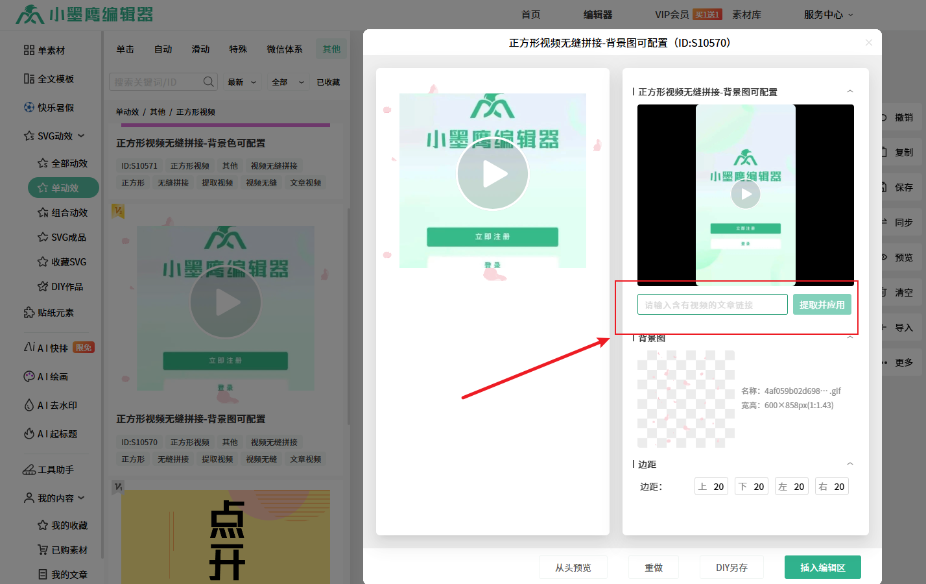The image size is (926, 584).
Task: Switch to 特殊 tab
Action: coord(238,49)
